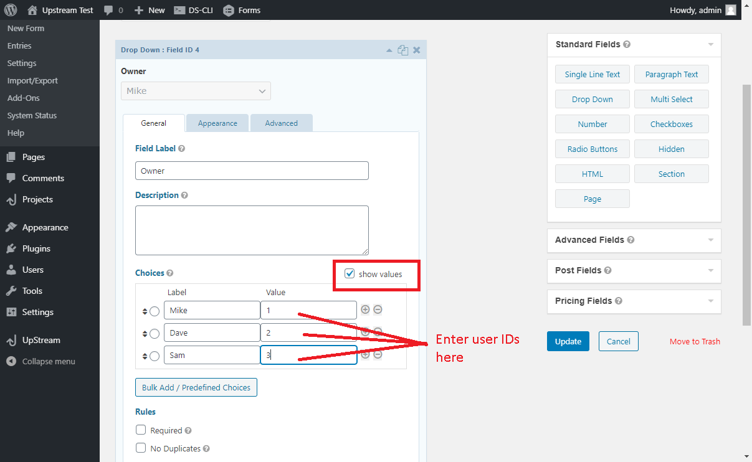This screenshot has height=462, width=752.
Task: Switch to the Appearance tab
Action: tap(217, 123)
